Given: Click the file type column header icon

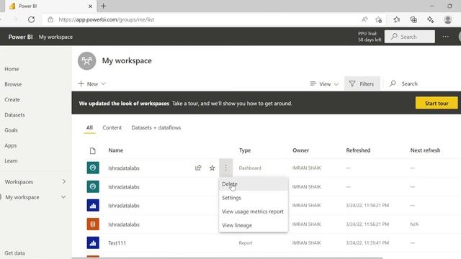Looking at the screenshot, I should tap(93, 150).
